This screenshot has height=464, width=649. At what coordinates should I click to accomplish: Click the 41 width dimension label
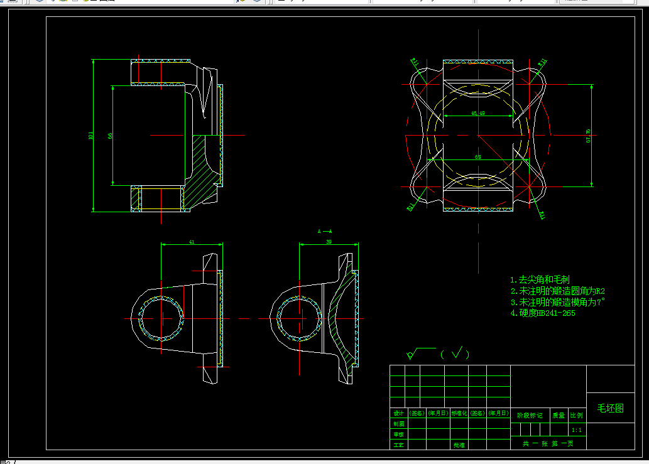192,242
